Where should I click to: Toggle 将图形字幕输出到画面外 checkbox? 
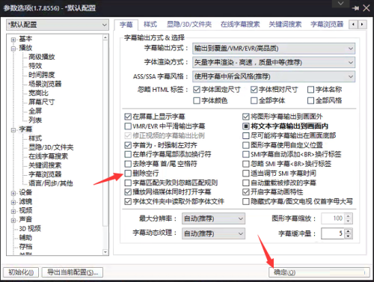tap(246, 117)
